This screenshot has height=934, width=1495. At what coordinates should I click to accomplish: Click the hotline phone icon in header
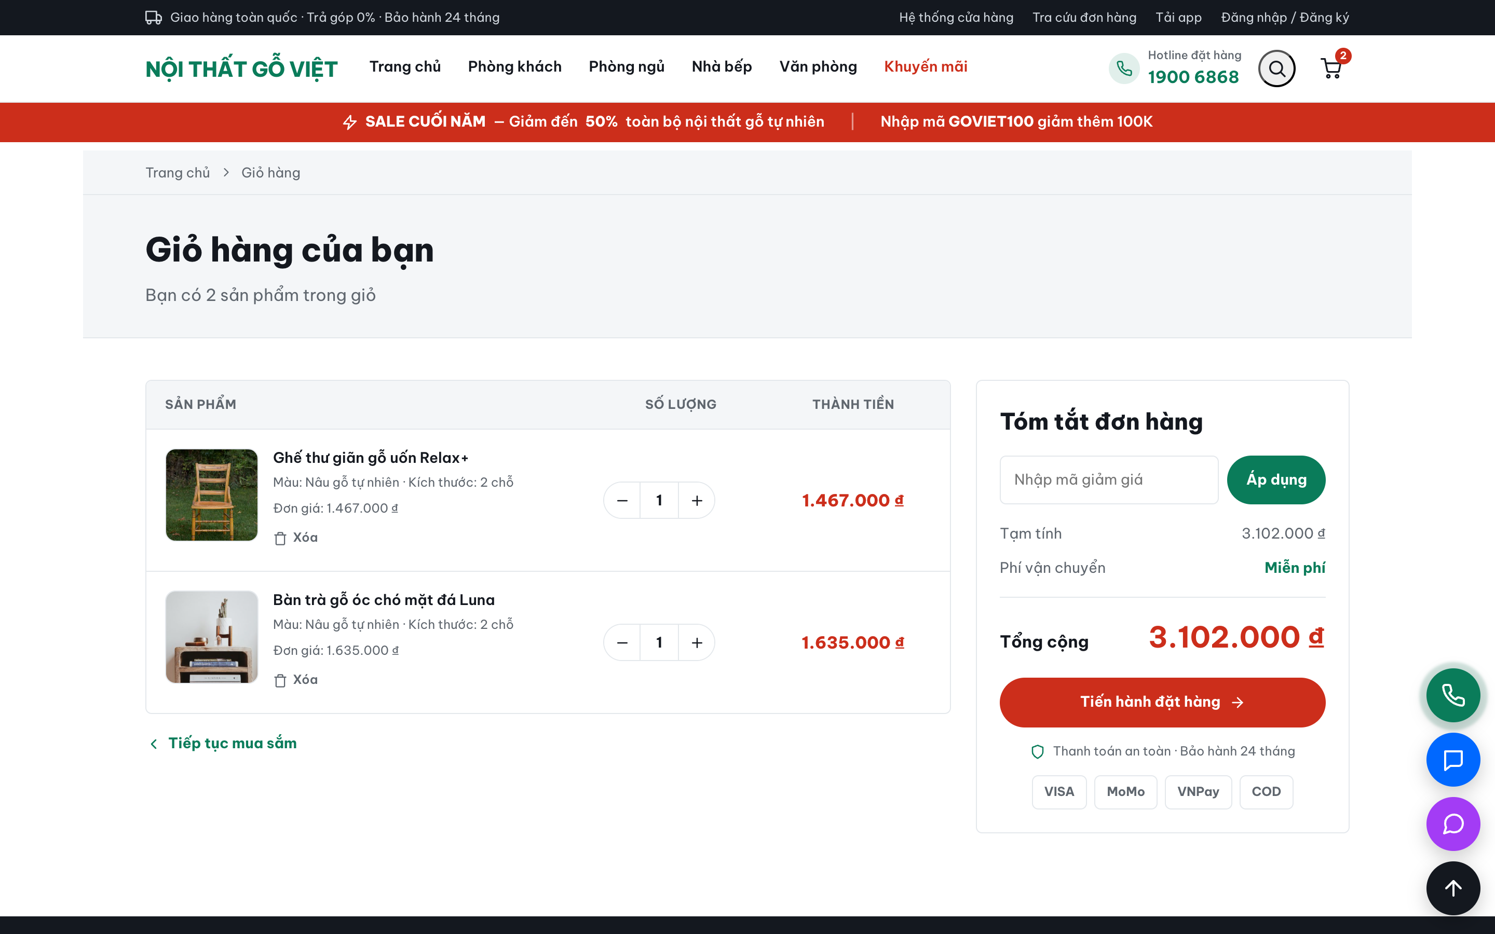tap(1124, 68)
